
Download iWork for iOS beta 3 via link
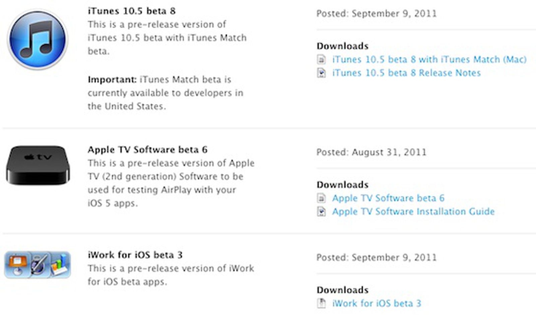coord(377,304)
